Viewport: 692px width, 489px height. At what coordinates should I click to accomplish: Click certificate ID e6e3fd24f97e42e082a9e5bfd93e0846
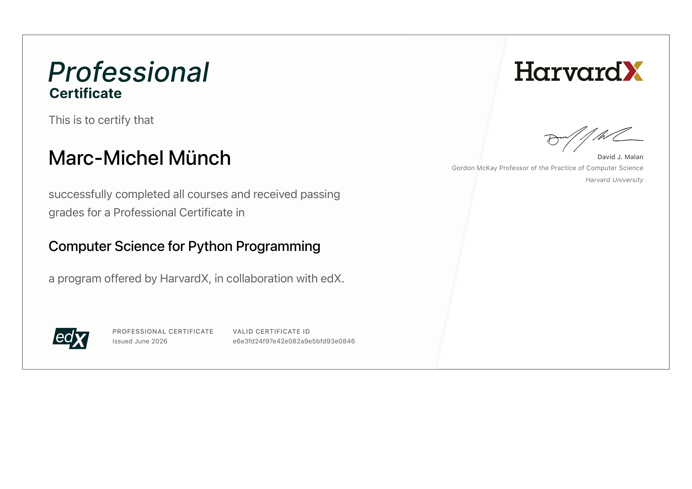(x=294, y=341)
